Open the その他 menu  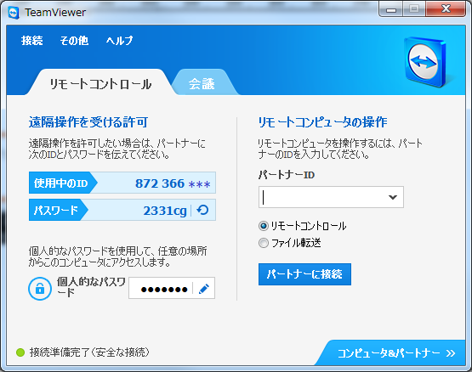[x=74, y=40]
